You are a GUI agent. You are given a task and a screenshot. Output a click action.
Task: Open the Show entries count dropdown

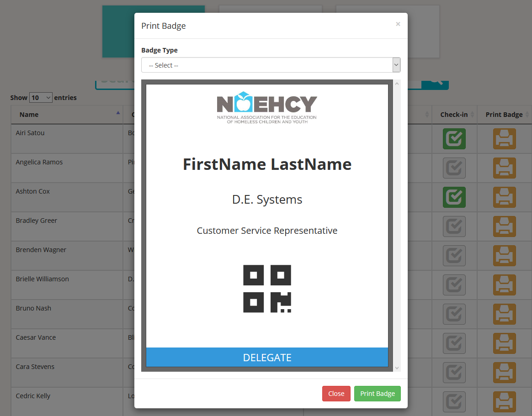point(41,98)
